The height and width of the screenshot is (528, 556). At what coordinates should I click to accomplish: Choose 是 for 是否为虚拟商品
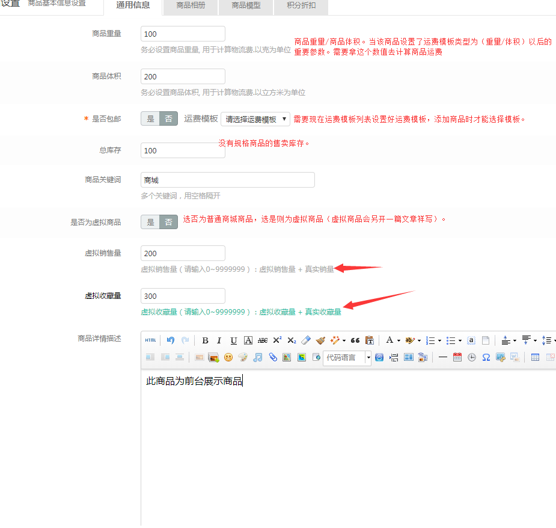pyautogui.click(x=150, y=222)
